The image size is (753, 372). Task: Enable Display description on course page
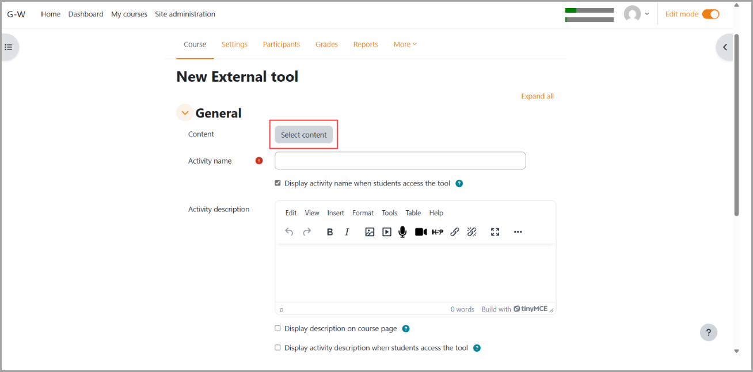click(x=278, y=328)
